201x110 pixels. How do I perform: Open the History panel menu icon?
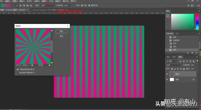click(199, 33)
